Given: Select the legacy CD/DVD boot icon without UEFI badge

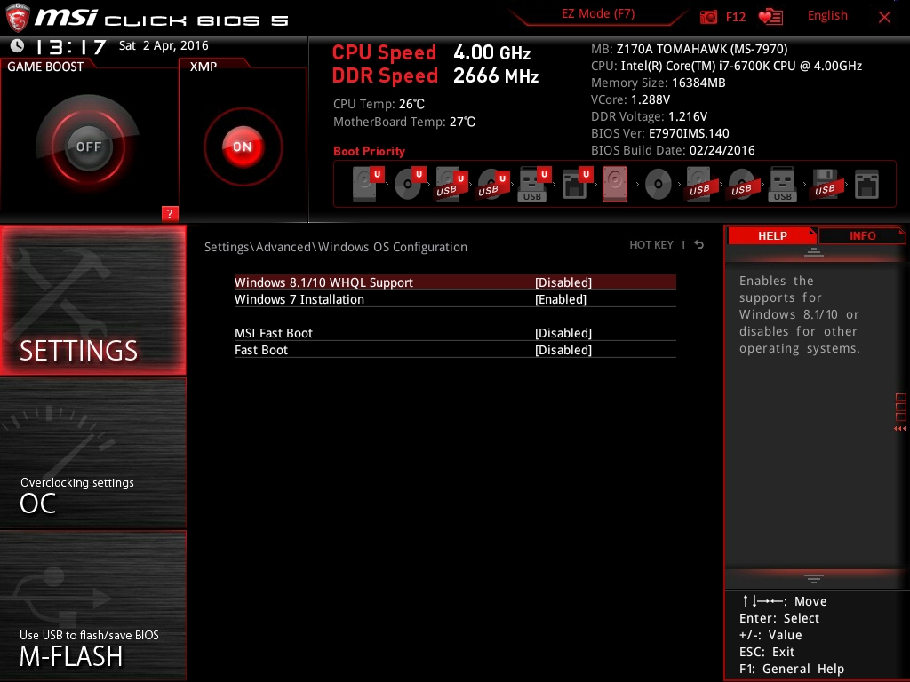Looking at the screenshot, I should (659, 185).
